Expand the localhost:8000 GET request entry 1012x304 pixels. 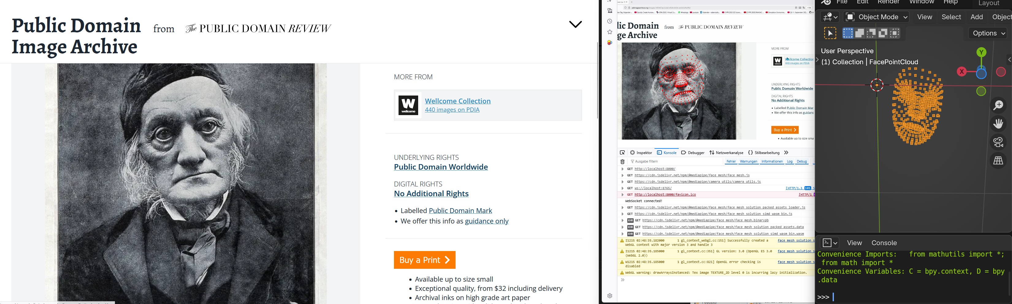click(622, 169)
